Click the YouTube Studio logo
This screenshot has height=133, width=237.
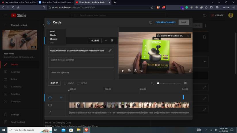click(18, 15)
